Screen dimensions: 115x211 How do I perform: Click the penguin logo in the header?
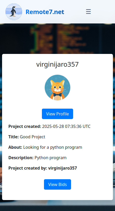pyautogui.click(x=14, y=12)
